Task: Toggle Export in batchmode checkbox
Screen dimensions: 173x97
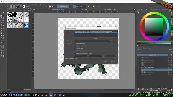Action: tap(75, 46)
